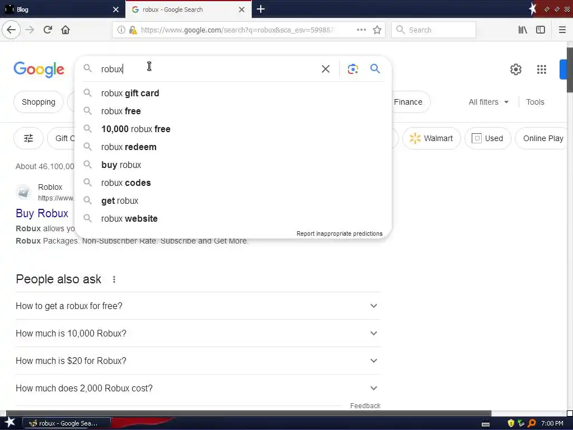Expand How much is 10,000 Robux question
This screenshot has height=430, width=573.
tap(198, 333)
